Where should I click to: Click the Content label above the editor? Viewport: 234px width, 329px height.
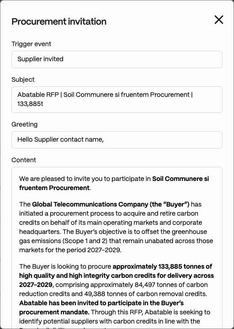pyautogui.click(x=24, y=160)
